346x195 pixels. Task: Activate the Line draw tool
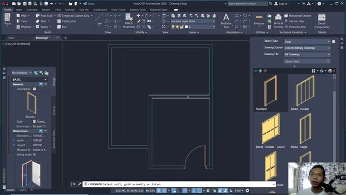[x=99, y=19]
